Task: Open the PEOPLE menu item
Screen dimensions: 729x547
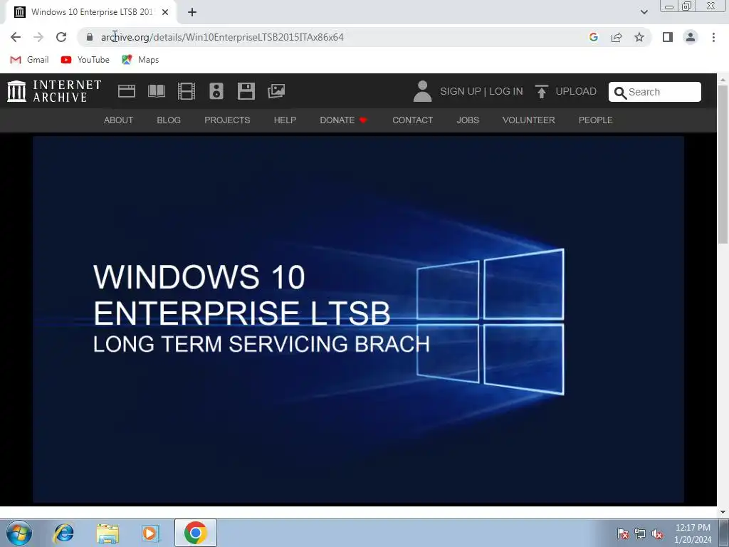Action: click(x=596, y=120)
